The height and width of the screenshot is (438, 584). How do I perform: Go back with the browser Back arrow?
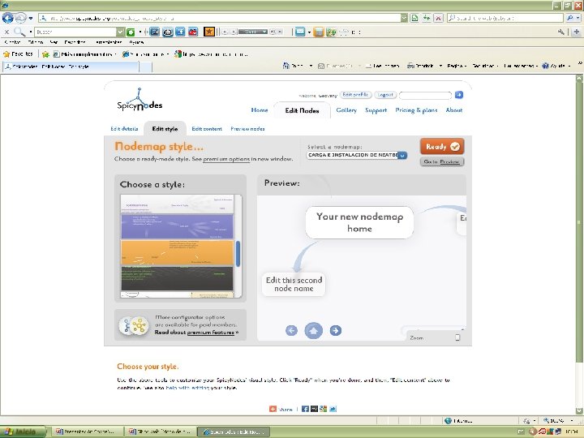click(7, 18)
